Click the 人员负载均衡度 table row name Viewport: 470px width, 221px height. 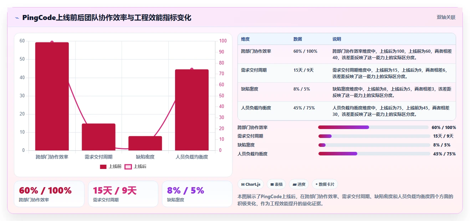pyautogui.click(x=256, y=108)
